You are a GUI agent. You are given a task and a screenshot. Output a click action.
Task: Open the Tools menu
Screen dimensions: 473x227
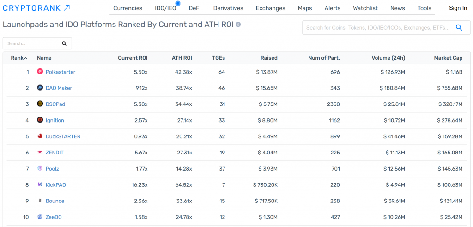point(424,8)
